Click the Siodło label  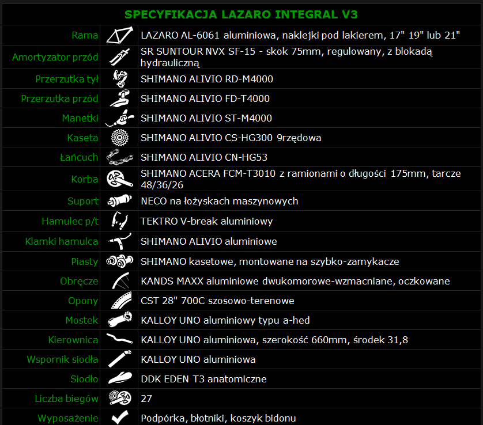coord(84,379)
